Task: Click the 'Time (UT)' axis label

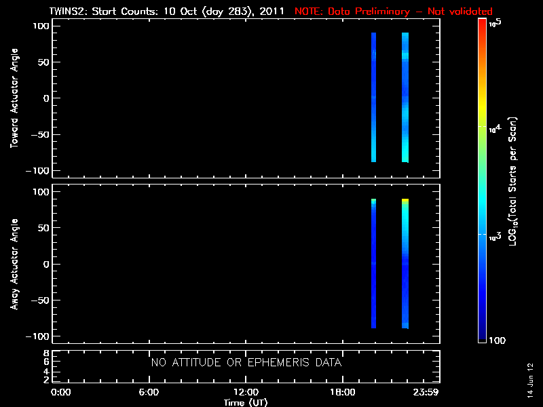Action: (x=246, y=402)
